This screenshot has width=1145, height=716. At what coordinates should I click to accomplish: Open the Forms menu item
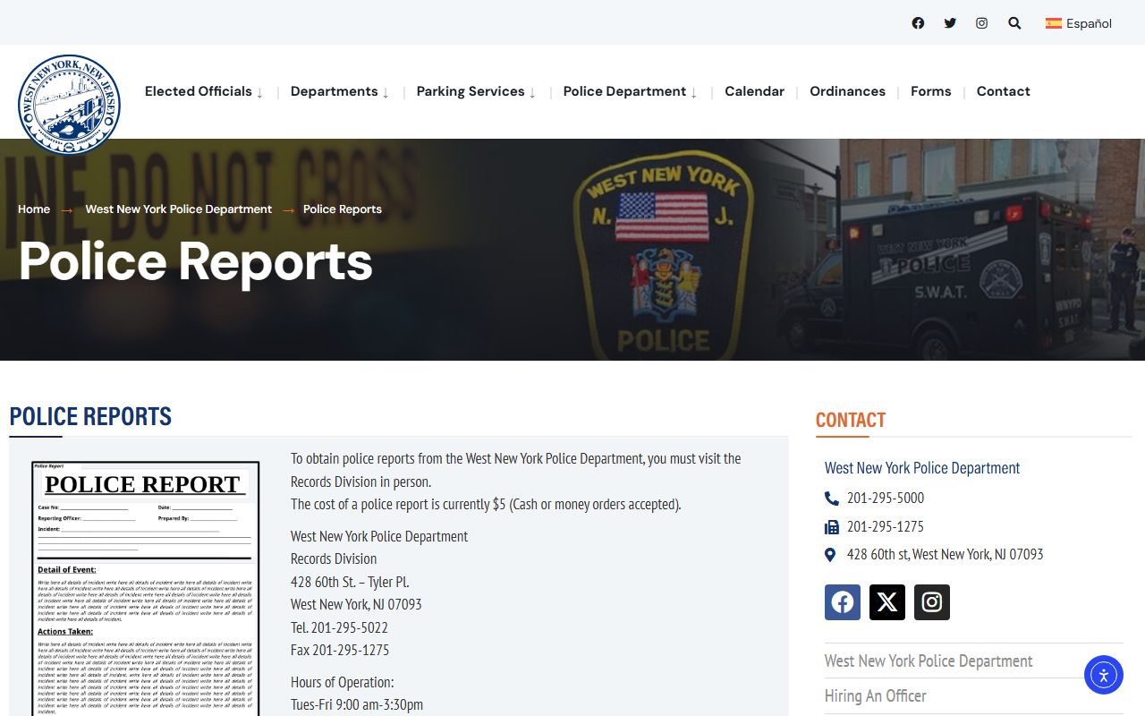point(930,91)
